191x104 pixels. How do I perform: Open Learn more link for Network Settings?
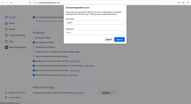point(79,93)
